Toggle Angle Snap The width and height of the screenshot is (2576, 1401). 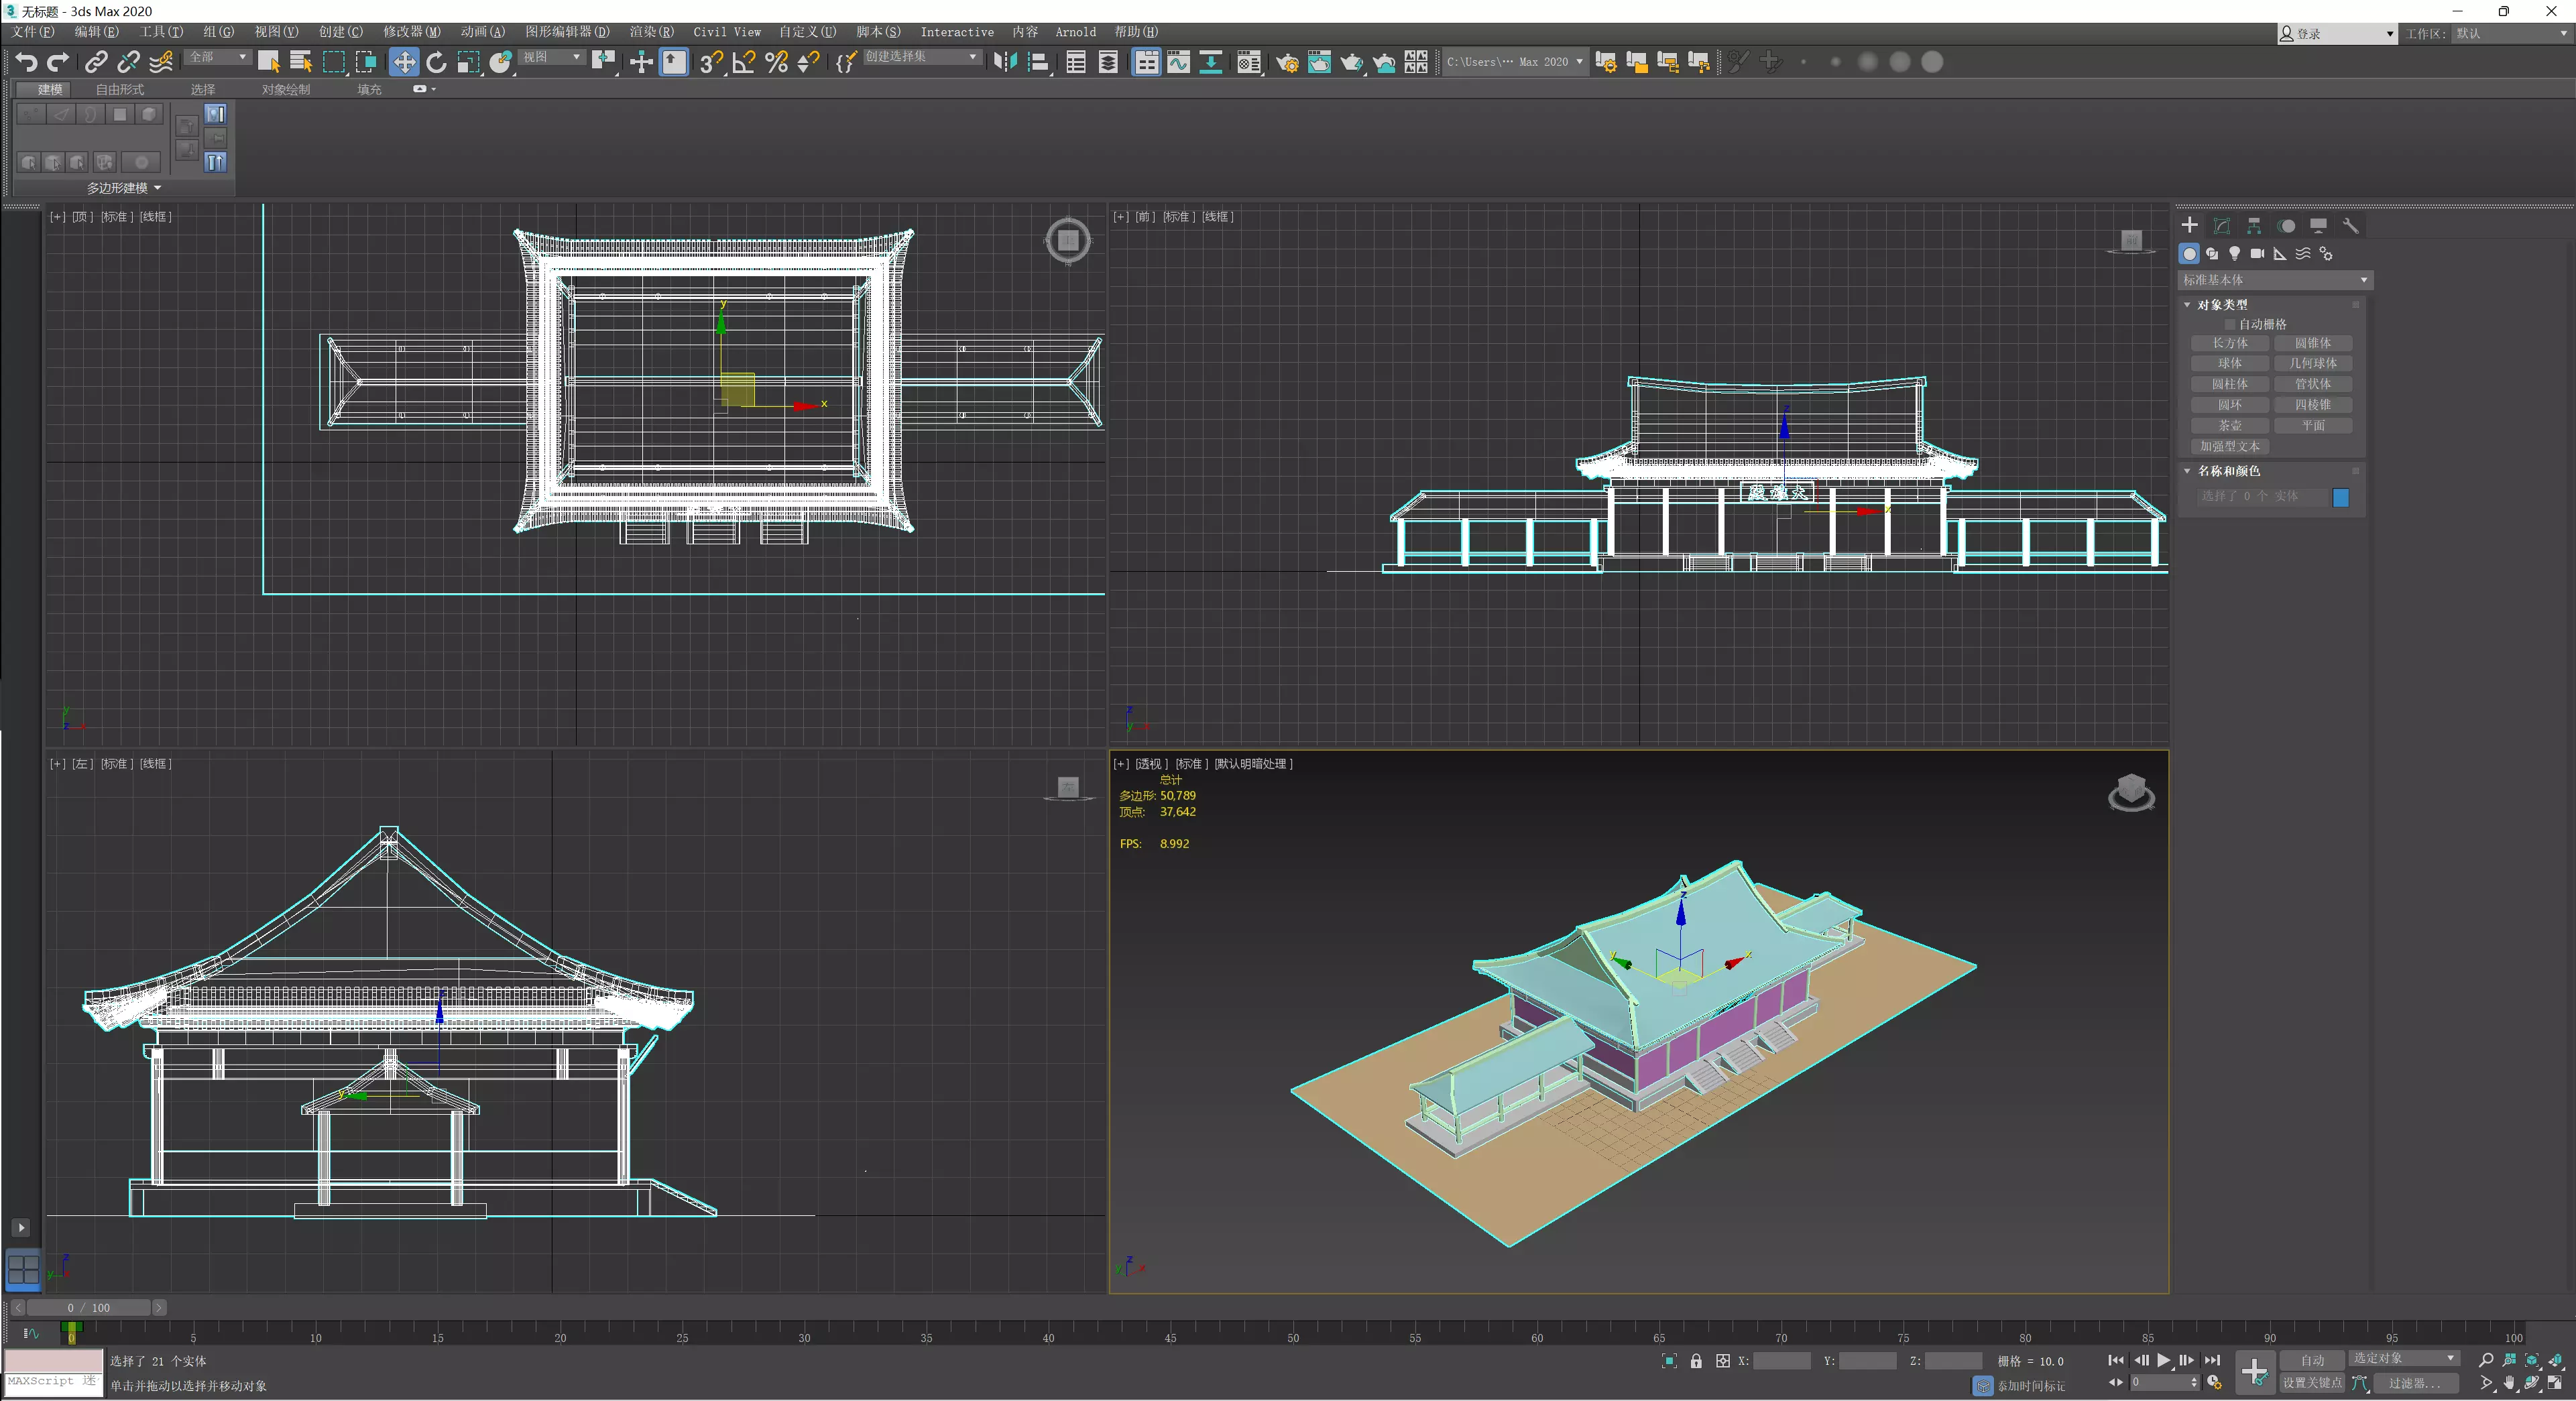[743, 62]
